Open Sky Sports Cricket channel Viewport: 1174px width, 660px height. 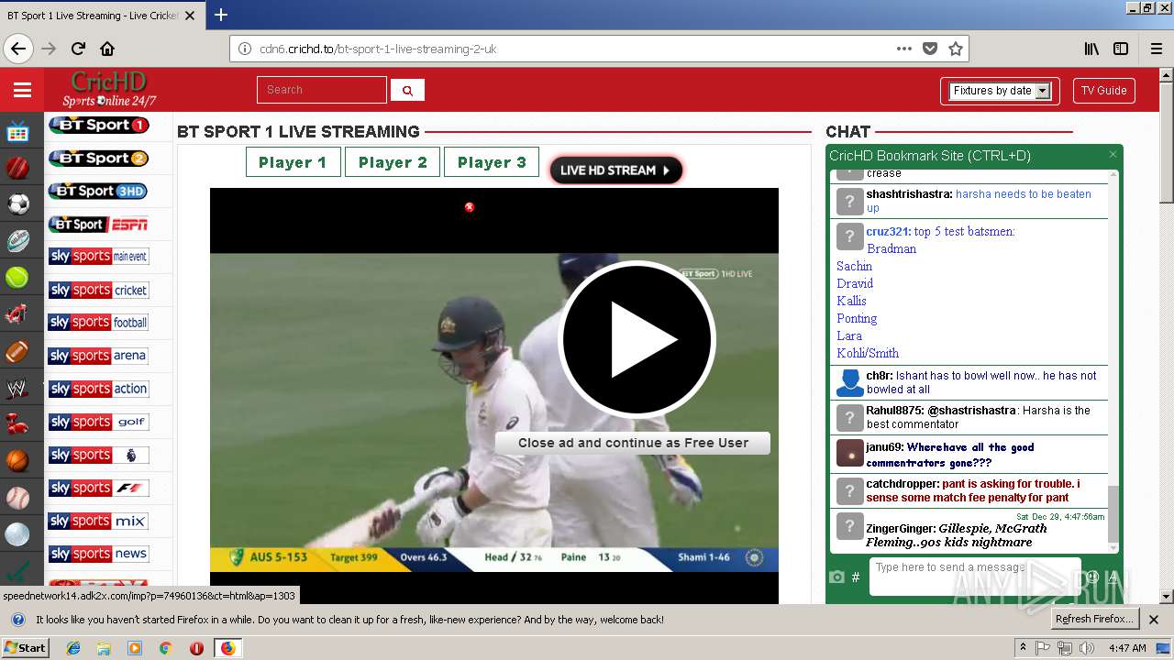click(x=98, y=290)
